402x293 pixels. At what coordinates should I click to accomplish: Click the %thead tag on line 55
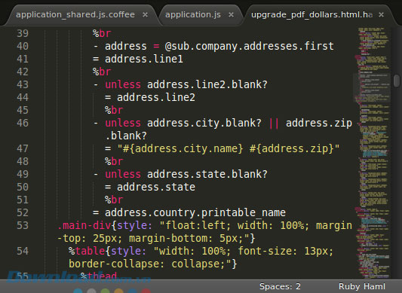(x=99, y=276)
